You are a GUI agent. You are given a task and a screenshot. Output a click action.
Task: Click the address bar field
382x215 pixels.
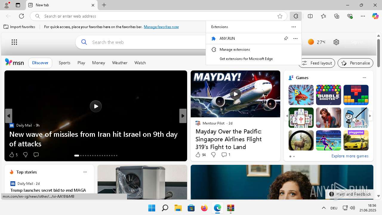[x=158, y=16]
